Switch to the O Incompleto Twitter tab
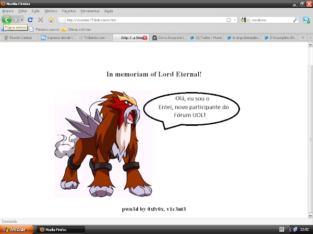Screen dimensions: 313x234 tap(280, 37)
